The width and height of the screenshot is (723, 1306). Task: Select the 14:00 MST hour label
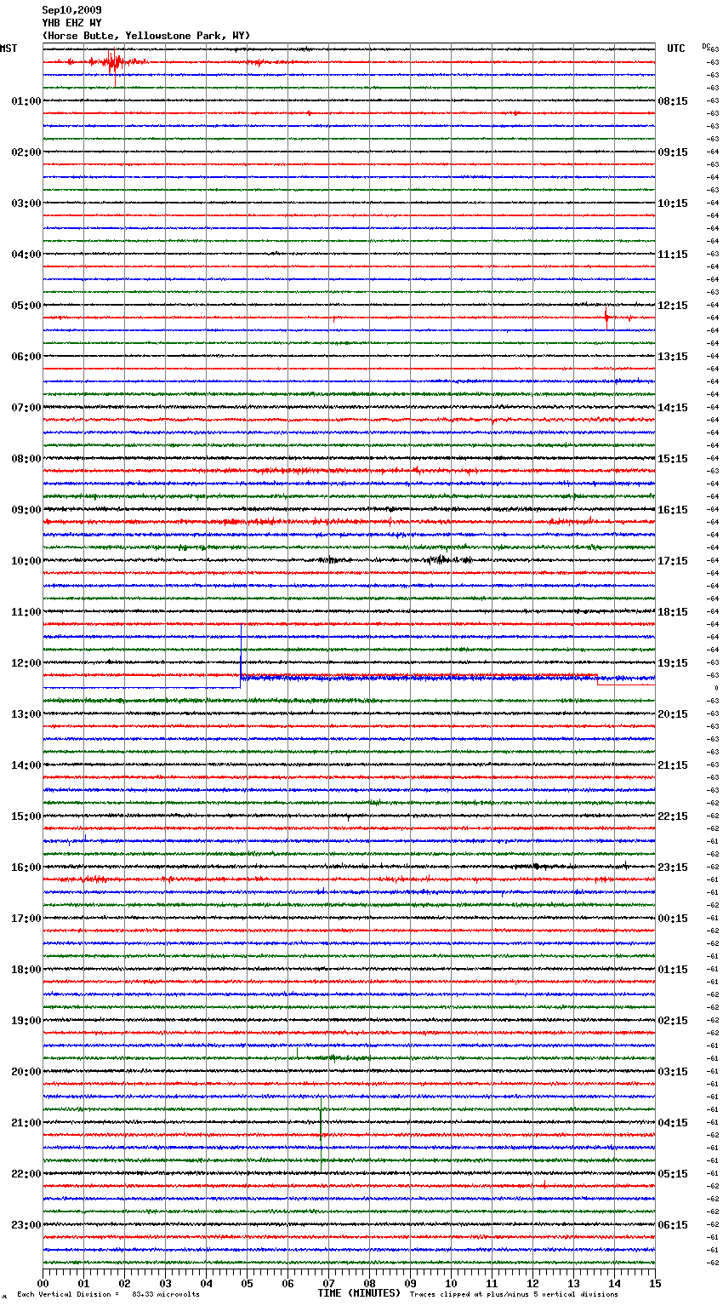pyautogui.click(x=26, y=765)
